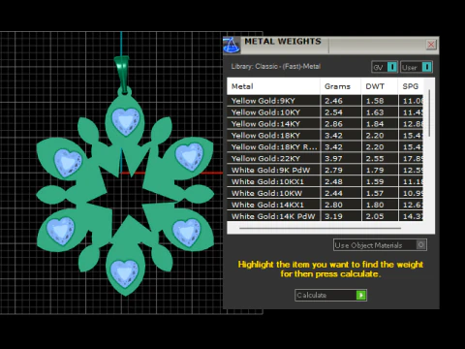Select the Yellow Gold:18KY row
Image resolution: width=465 pixels, height=349 pixels.
(x=325, y=136)
